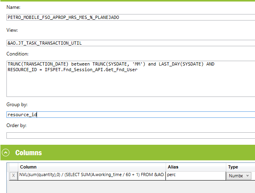Screen dimensions: 255x193
Task: Place cursor in the Condition text area
Action: tap(131, 79)
